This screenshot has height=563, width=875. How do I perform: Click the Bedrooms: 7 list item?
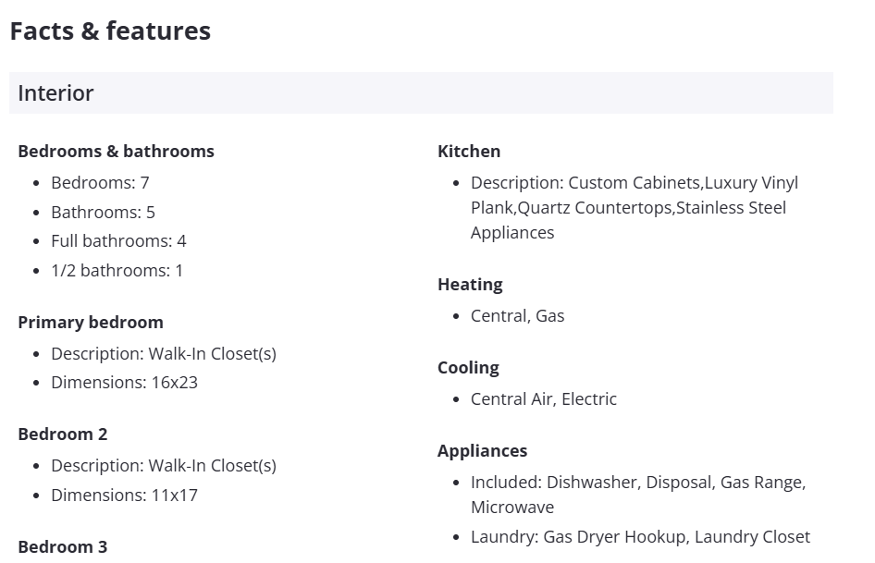click(x=100, y=183)
